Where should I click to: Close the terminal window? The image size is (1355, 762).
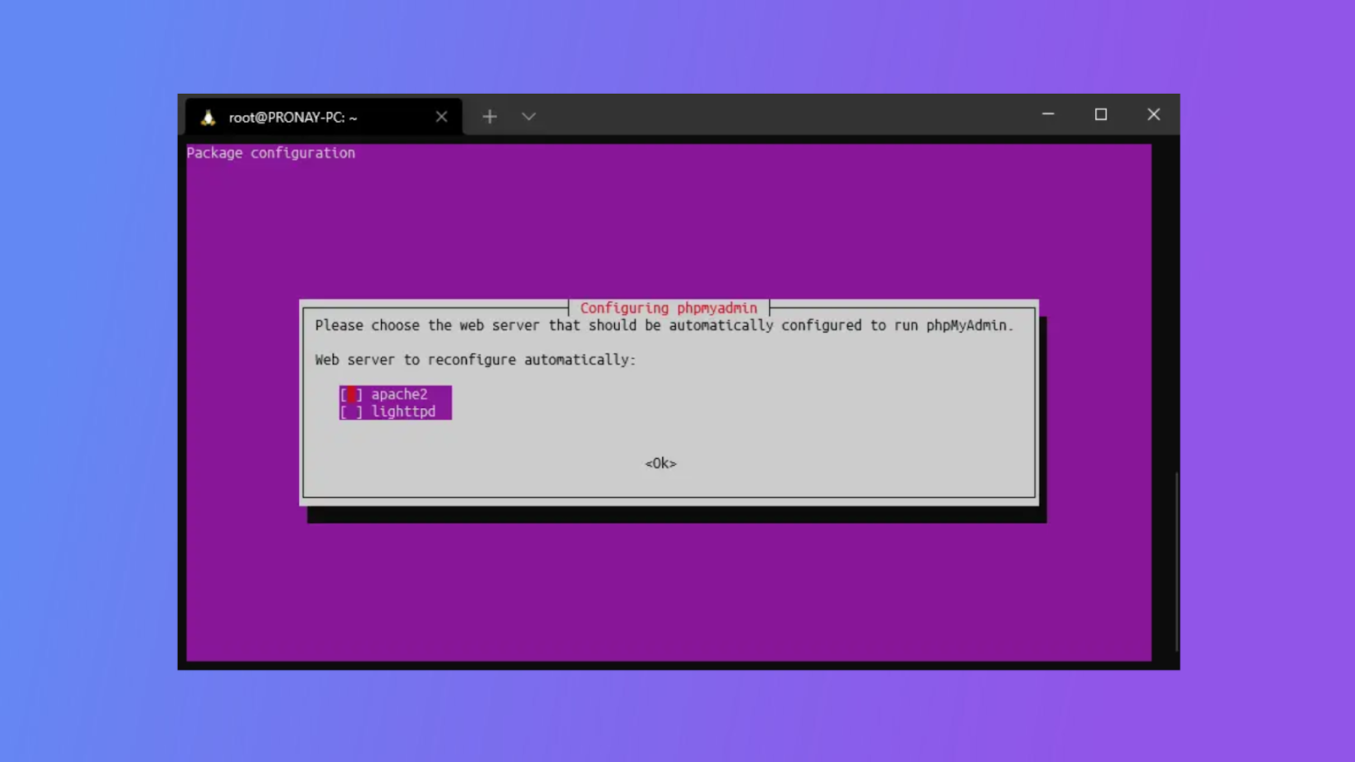point(1153,114)
